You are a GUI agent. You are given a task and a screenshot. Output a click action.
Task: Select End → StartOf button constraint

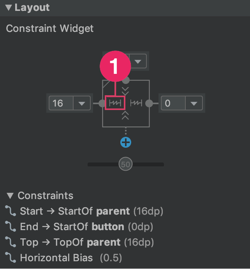[79, 227]
